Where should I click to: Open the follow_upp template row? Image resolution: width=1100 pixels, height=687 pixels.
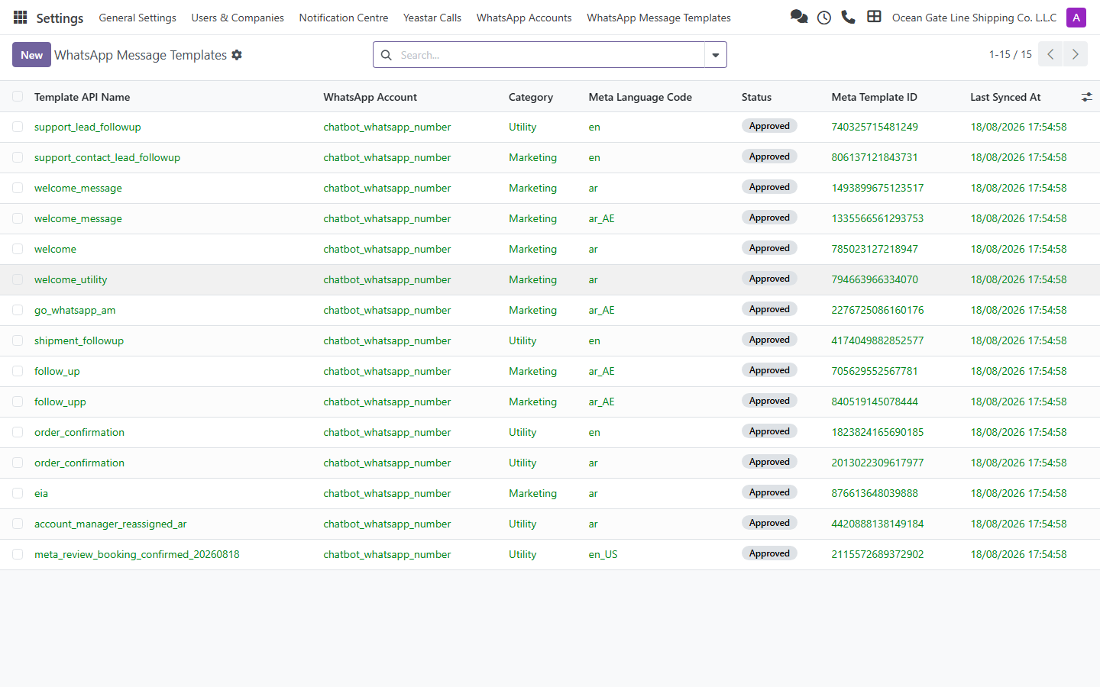(x=60, y=402)
